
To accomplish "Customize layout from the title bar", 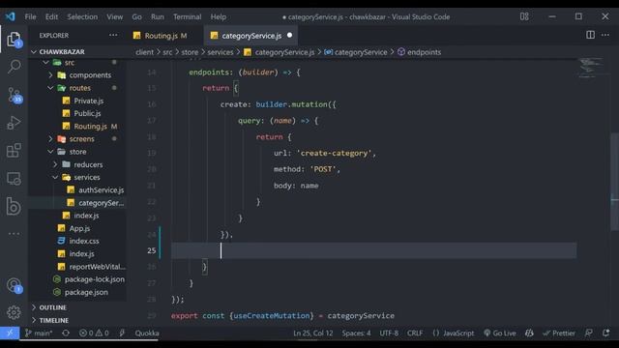I will tap(524, 16).
